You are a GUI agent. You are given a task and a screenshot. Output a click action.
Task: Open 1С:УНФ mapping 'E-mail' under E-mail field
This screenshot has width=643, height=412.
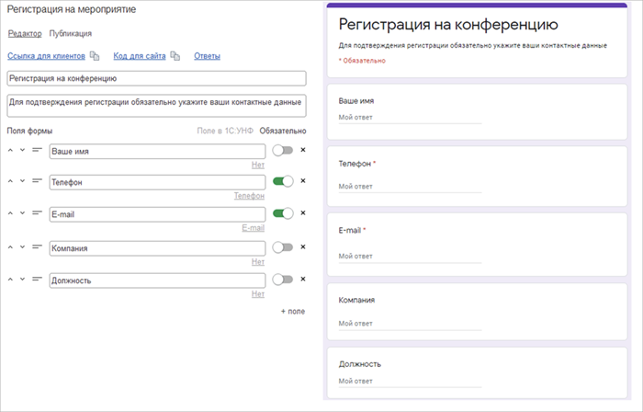253,228
